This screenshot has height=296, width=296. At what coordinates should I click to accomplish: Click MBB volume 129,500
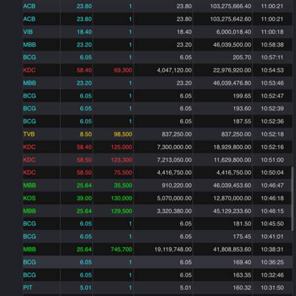point(121,211)
